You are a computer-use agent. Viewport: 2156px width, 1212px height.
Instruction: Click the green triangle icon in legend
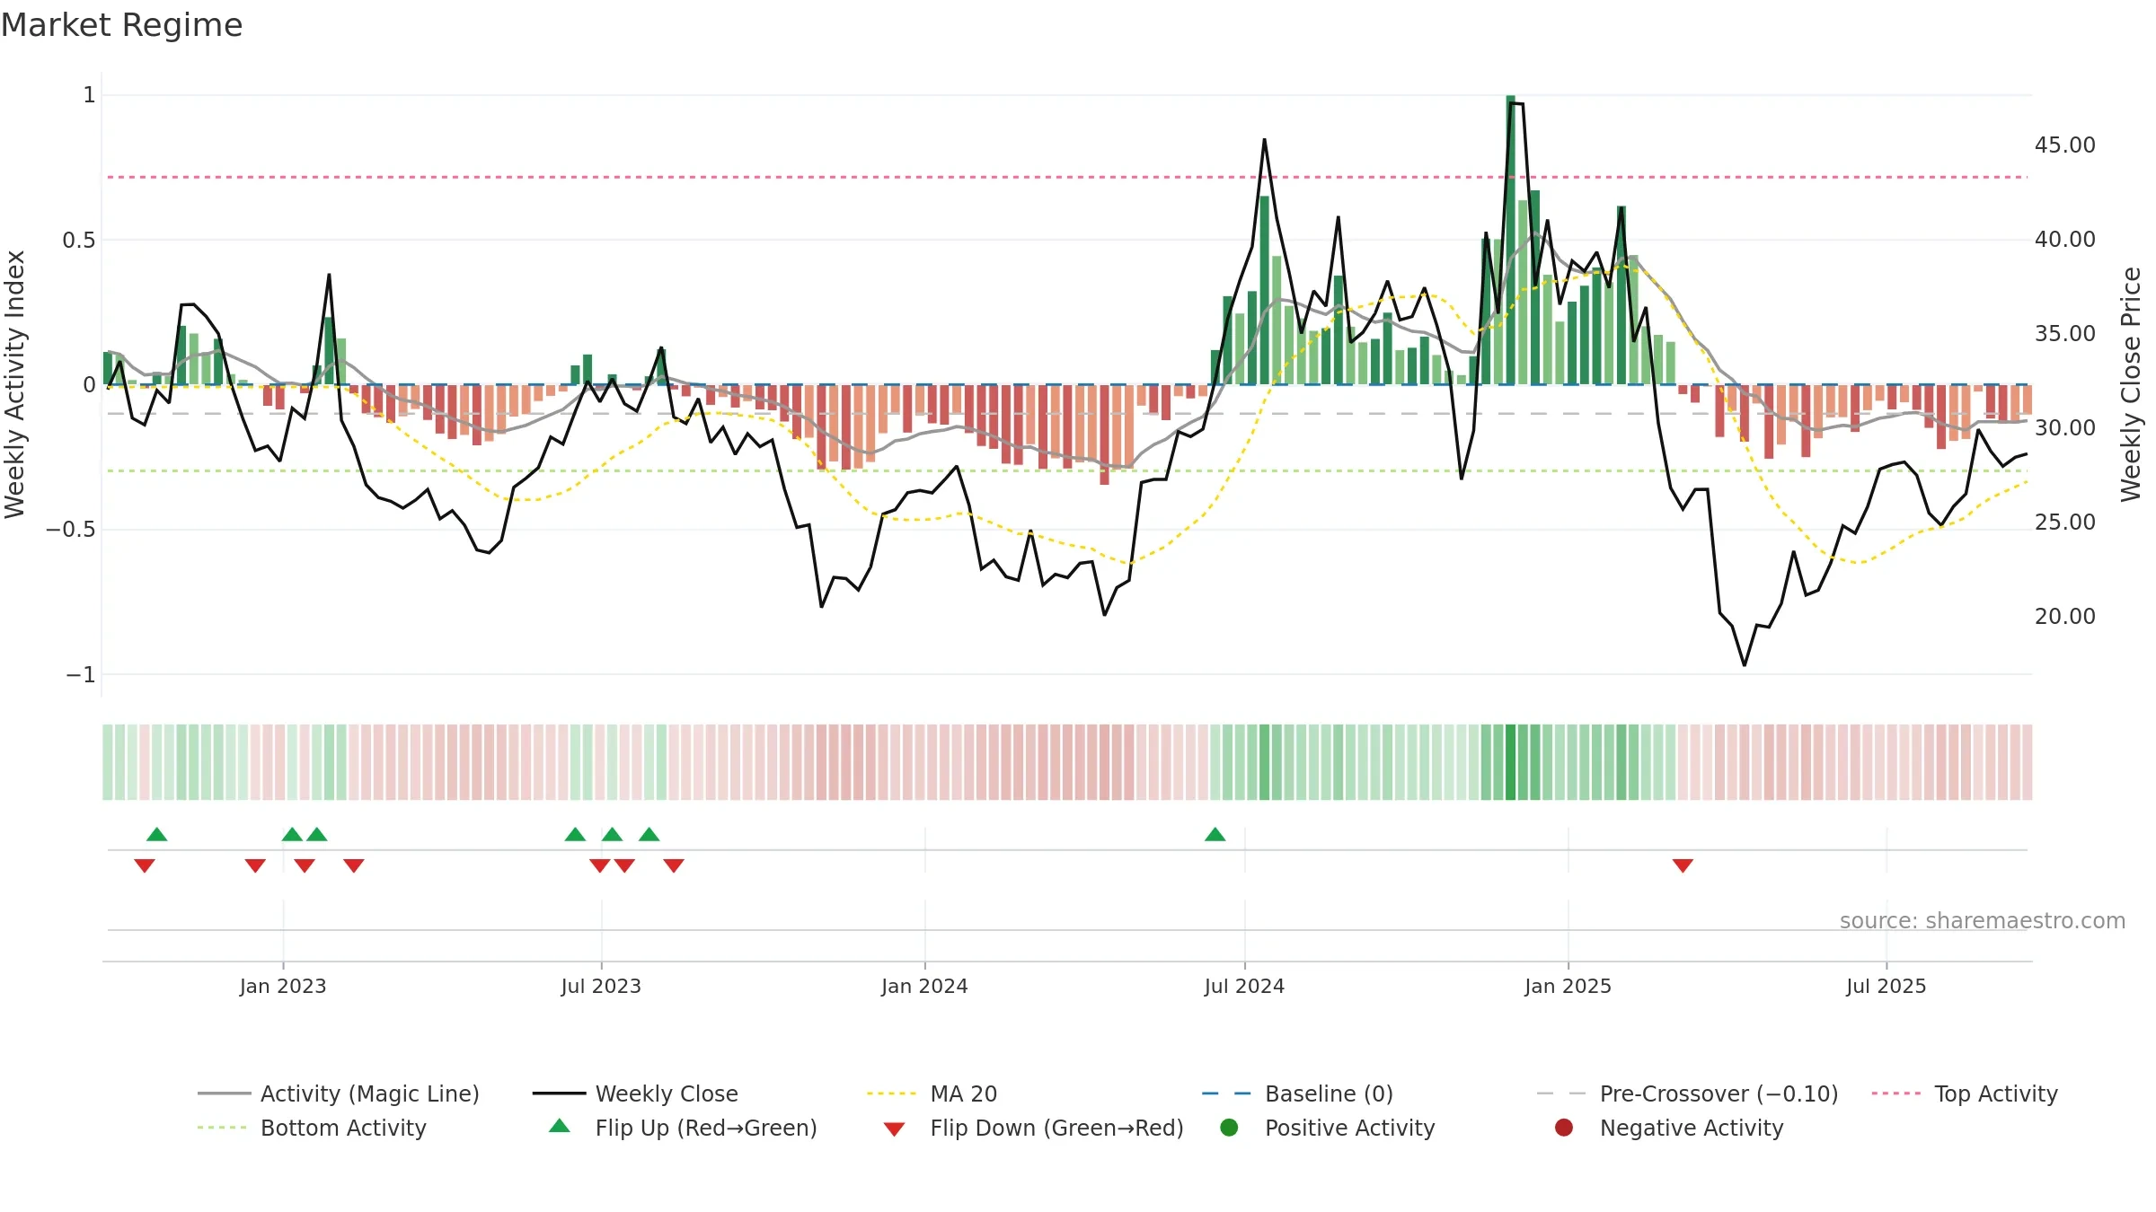(560, 1126)
